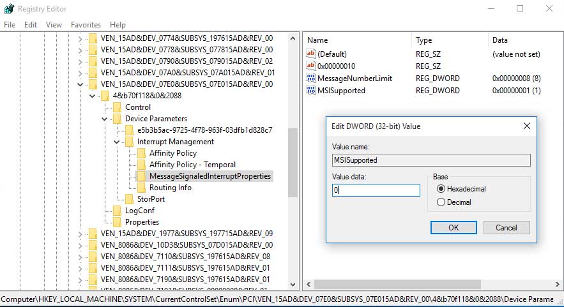This screenshot has height=307, width=564.
Task: Click the 0x00000008 (8) data cell
Action: [516, 79]
